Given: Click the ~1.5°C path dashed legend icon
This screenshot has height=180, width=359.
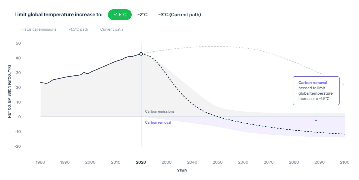Looking at the screenshot, I should tap(64, 29).
